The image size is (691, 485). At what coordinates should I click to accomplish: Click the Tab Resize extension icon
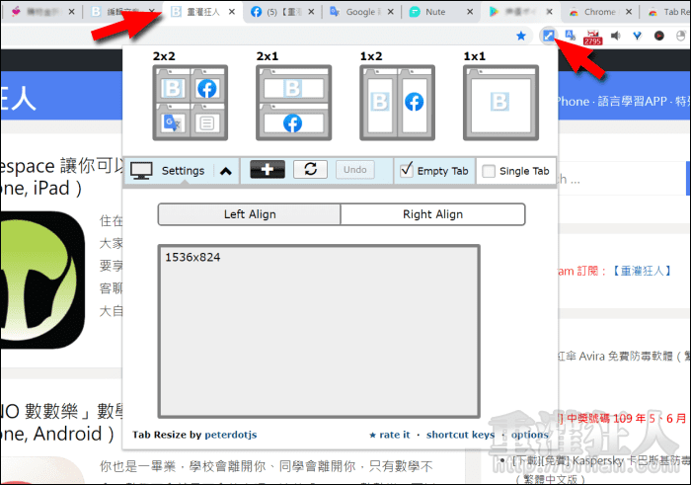[549, 36]
